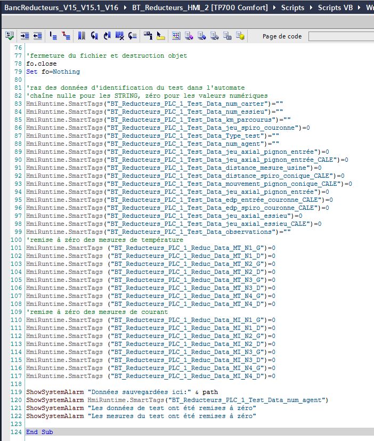Go to the previous bookmark

pos(94,36)
